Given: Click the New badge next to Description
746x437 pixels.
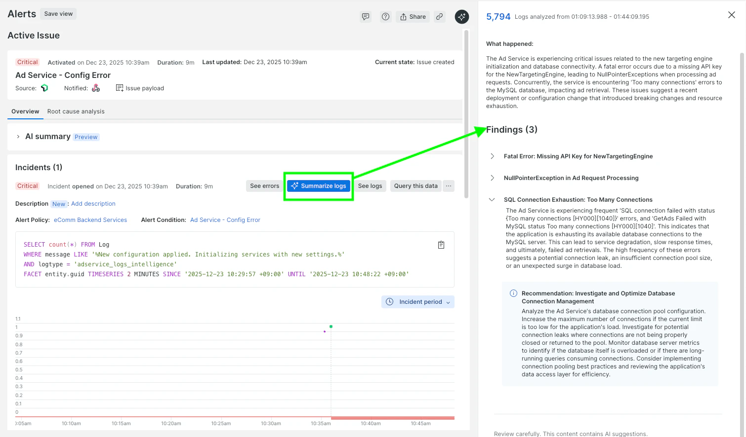Looking at the screenshot, I should (59, 204).
